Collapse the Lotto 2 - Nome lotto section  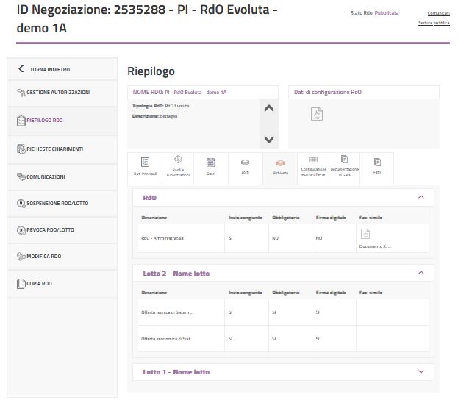[x=421, y=273]
